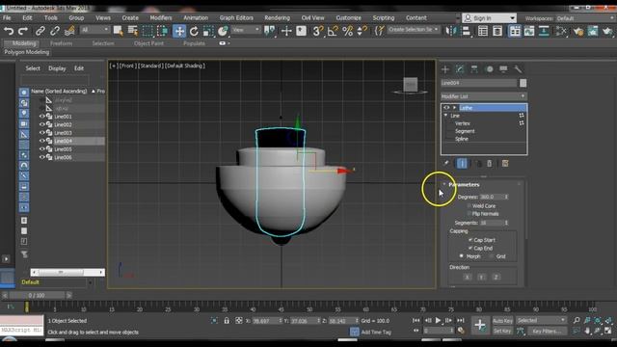Open Select by Name icon
This screenshot has height=347, width=617.
click(133, 31)
